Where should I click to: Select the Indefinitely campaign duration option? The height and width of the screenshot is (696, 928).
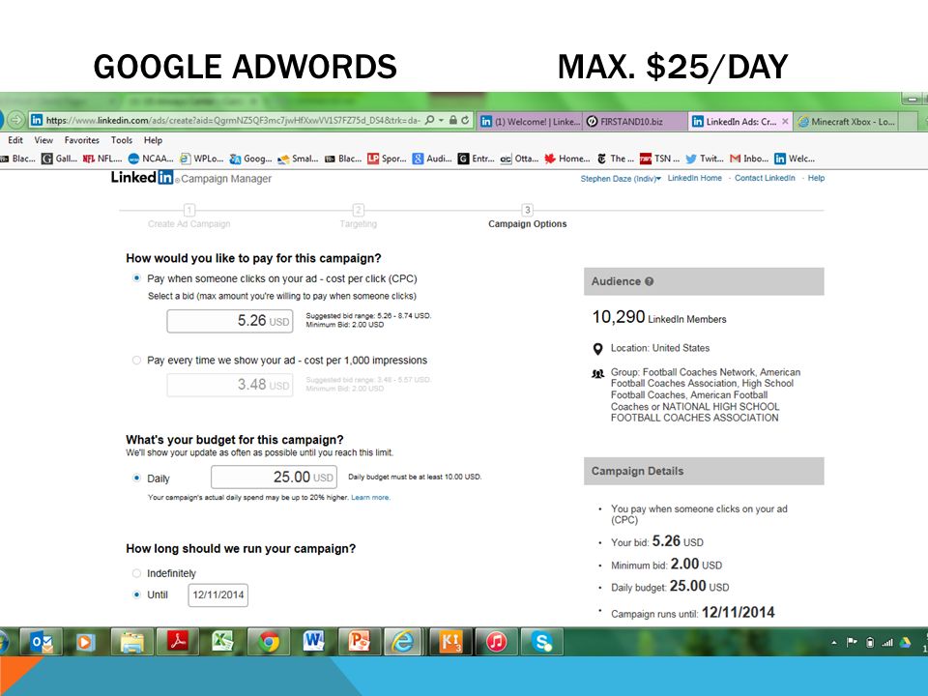point(136,573)
